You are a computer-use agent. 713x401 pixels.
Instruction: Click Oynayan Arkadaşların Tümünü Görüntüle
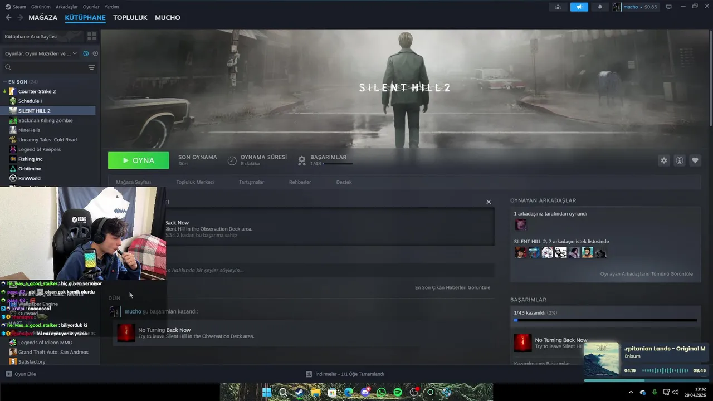646,273
